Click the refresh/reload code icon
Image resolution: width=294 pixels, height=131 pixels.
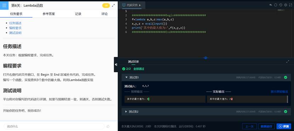point(276,5)
